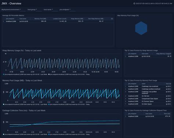Click the clock icon beside the time range

(x=134, y=4)
